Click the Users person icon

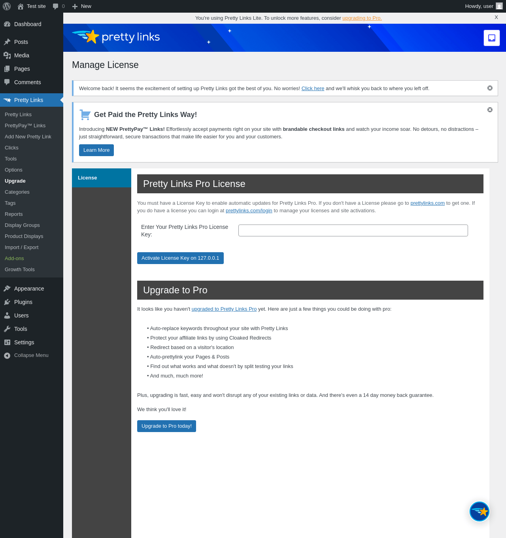[x=7, y=315]
